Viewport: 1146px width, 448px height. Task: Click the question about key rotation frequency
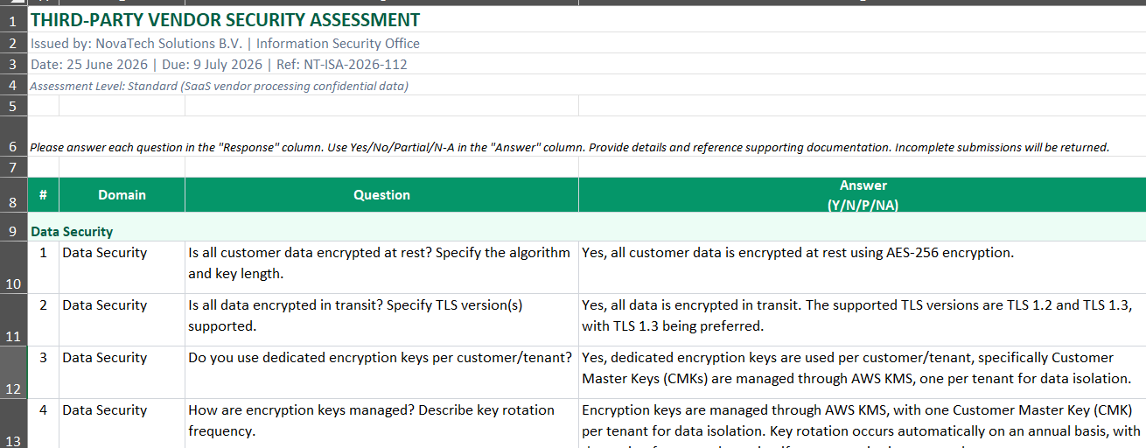coord(381,420)
